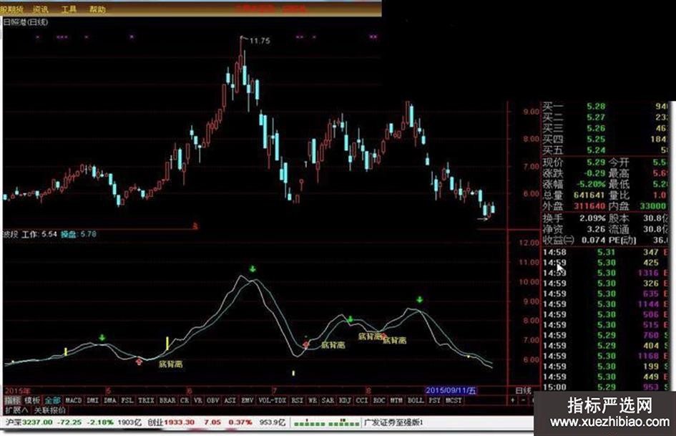This screenshot has height=436, width=676.
Task: Click the 现价 5.29 value
Action: coord(596,163)
